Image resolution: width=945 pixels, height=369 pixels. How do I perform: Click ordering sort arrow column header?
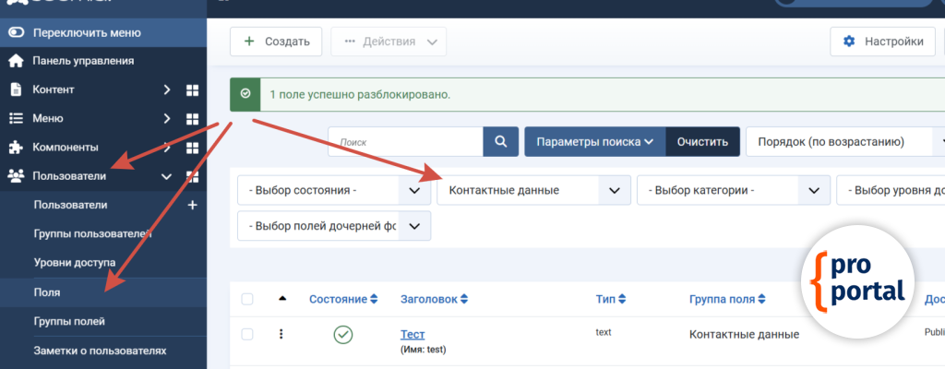(281, 299)
